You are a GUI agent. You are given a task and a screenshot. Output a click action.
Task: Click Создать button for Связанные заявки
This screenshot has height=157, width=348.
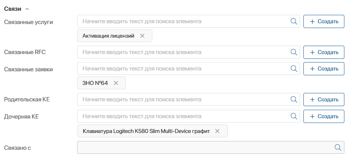pos(324,68)
